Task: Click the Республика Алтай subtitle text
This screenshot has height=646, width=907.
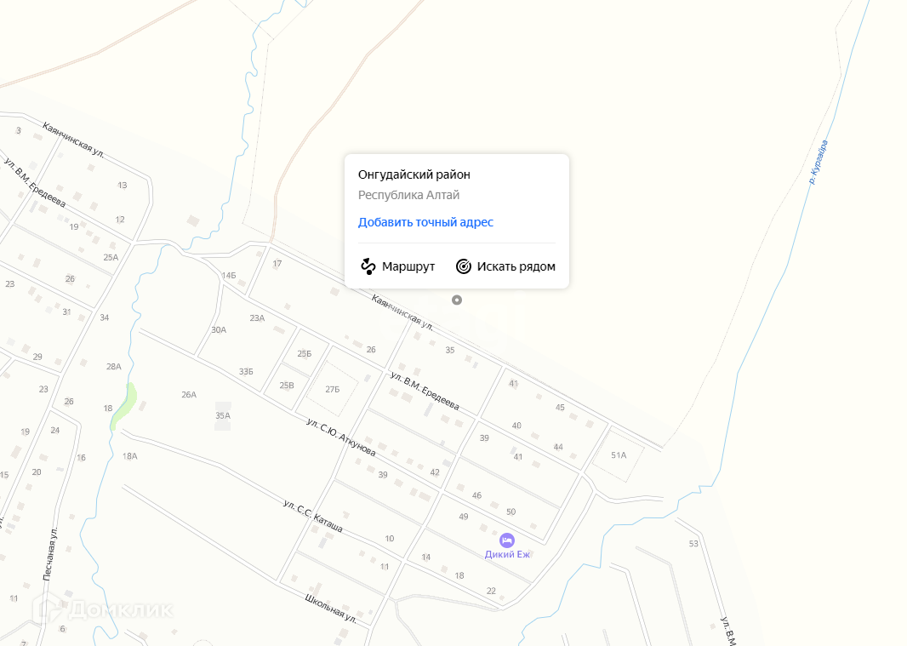Action: 409,195
